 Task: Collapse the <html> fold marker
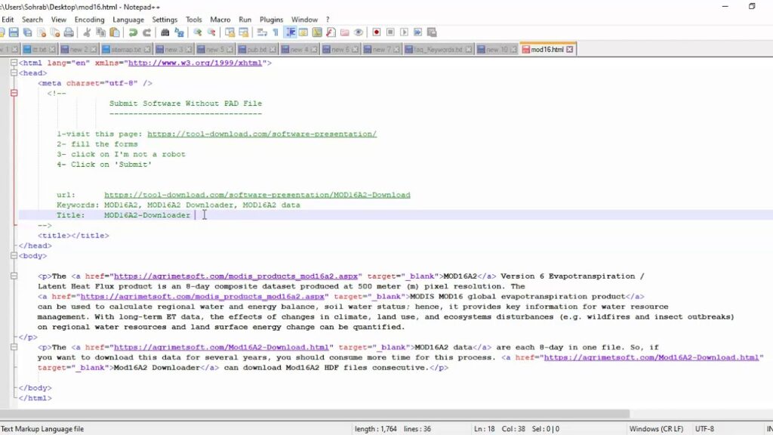14,63
